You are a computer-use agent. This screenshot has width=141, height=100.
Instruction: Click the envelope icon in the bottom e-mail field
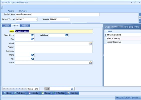(90, 62)
